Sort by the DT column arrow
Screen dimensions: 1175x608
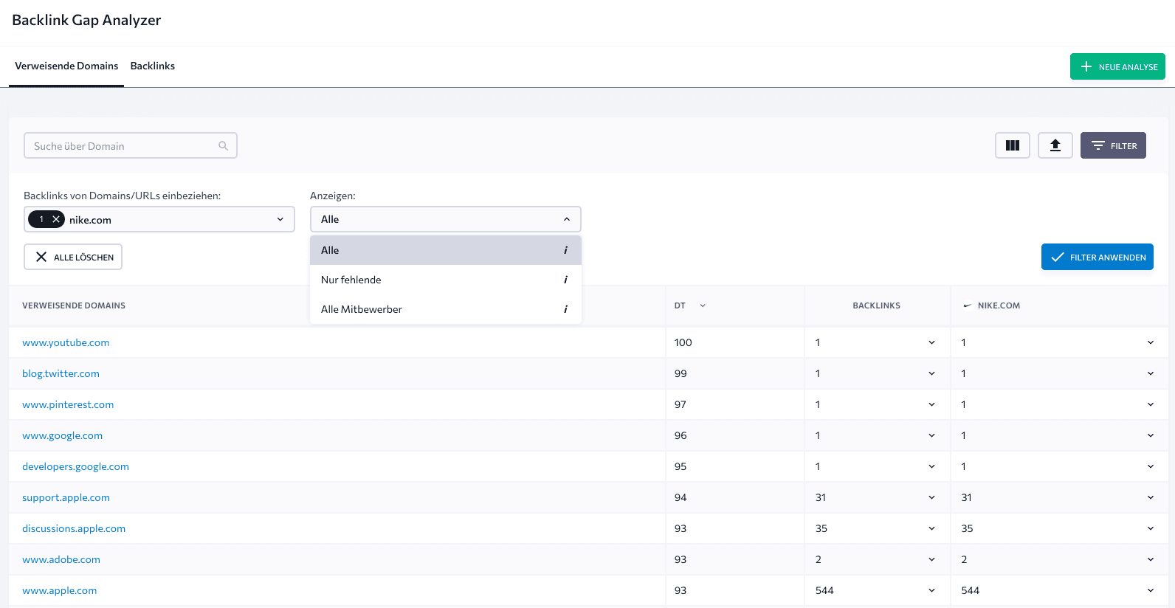pos(703,305)
